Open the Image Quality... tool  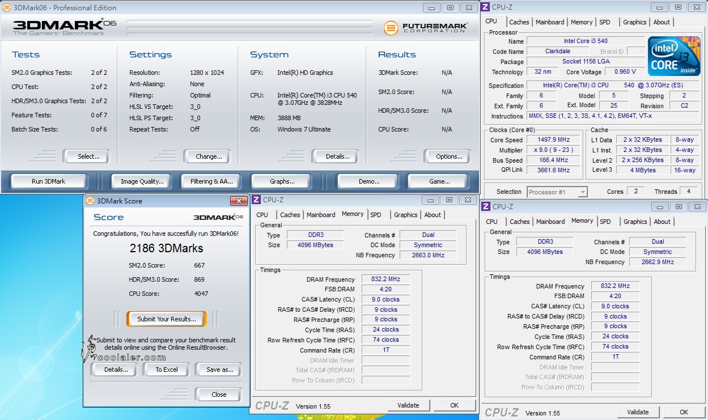click(x=142, y=181)
